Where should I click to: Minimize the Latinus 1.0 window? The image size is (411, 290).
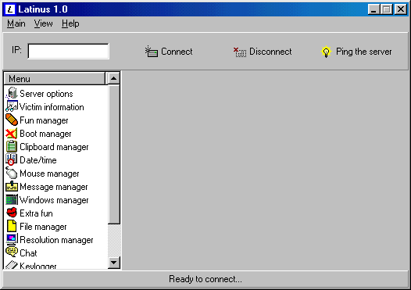373,9
